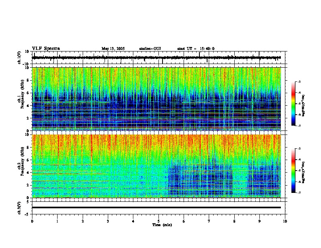Click the lower colorbar log(PSD) label
Image resolution: width=321 pixels, height=248 pixels.
click(304, 172)
